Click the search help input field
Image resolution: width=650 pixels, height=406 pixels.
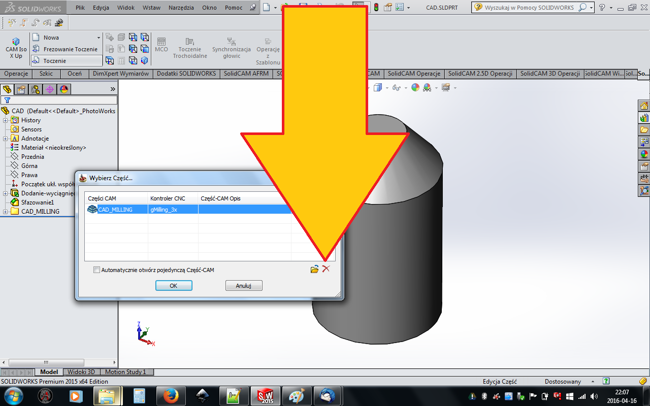tap(530, 8)
